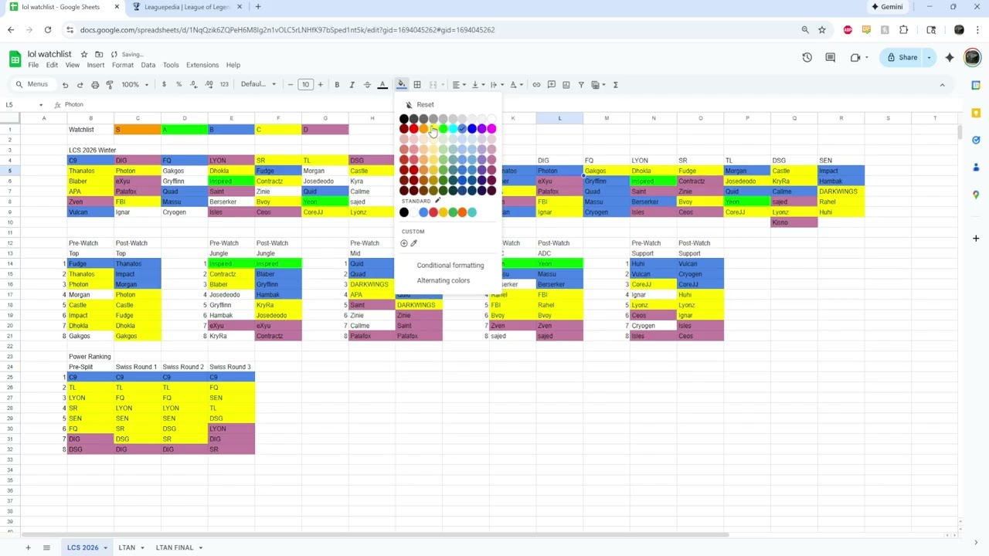The image size is (989, 556).
Task: Open the zoom level dropdown
Action: point(134,85)
